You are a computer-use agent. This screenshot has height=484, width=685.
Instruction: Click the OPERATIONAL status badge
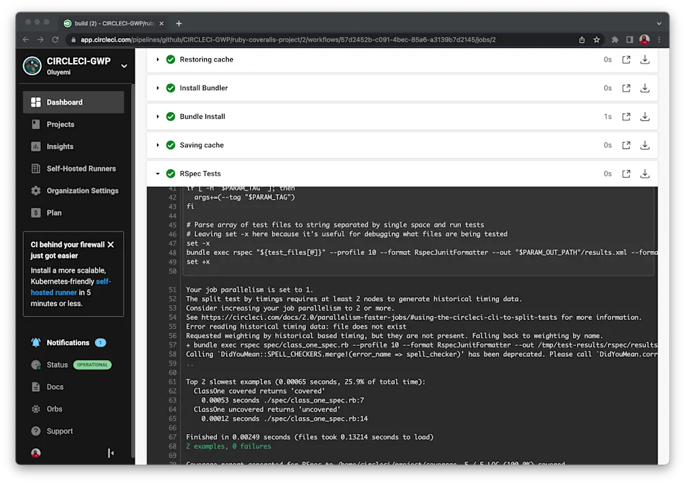[x=92, y=364]
